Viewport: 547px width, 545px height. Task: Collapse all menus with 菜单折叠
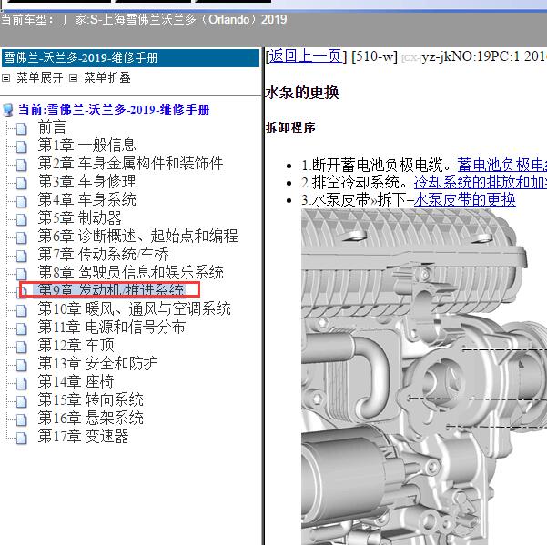(x=107, y=77)
